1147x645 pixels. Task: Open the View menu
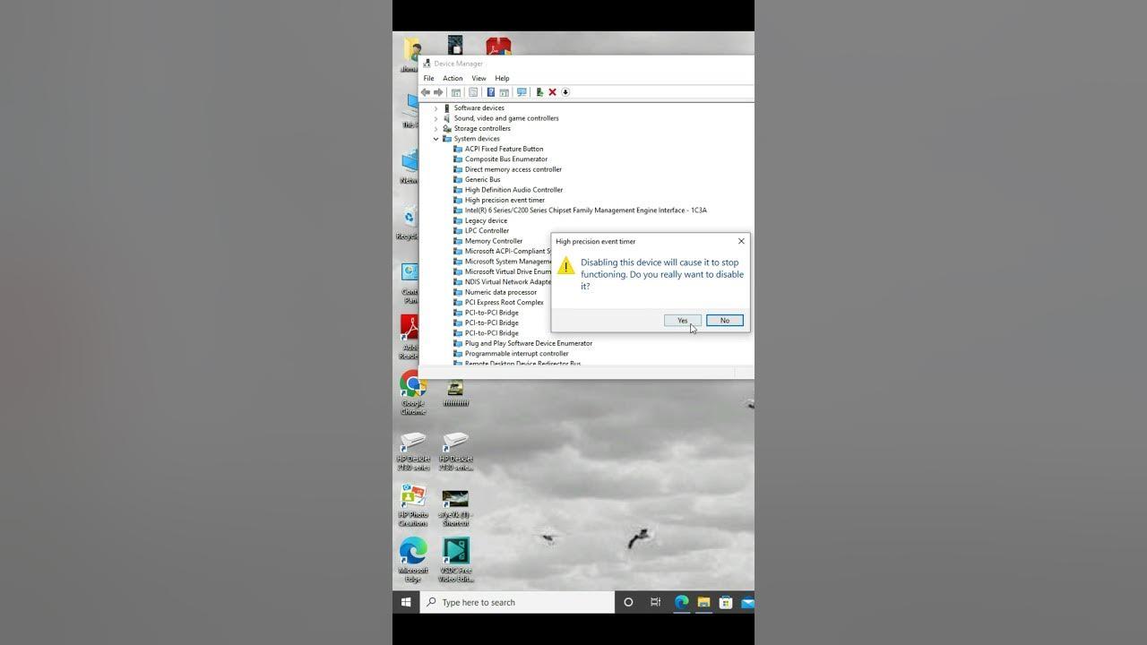click(x=479, y=79)
